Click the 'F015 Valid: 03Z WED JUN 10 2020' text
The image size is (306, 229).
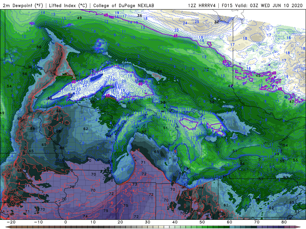262,5
